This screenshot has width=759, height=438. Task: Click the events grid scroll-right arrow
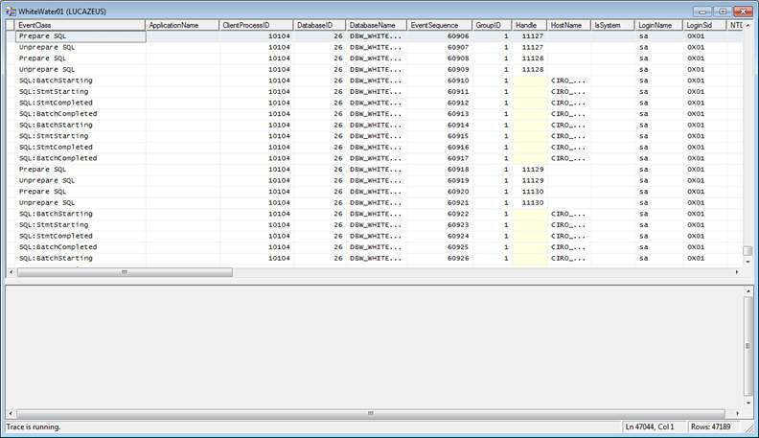737,272
